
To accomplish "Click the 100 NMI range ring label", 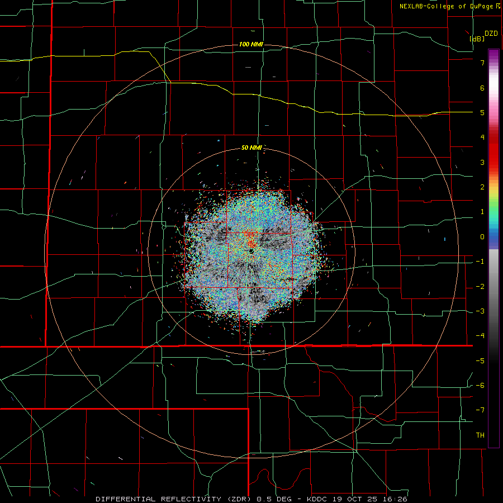I will point(251,44).
